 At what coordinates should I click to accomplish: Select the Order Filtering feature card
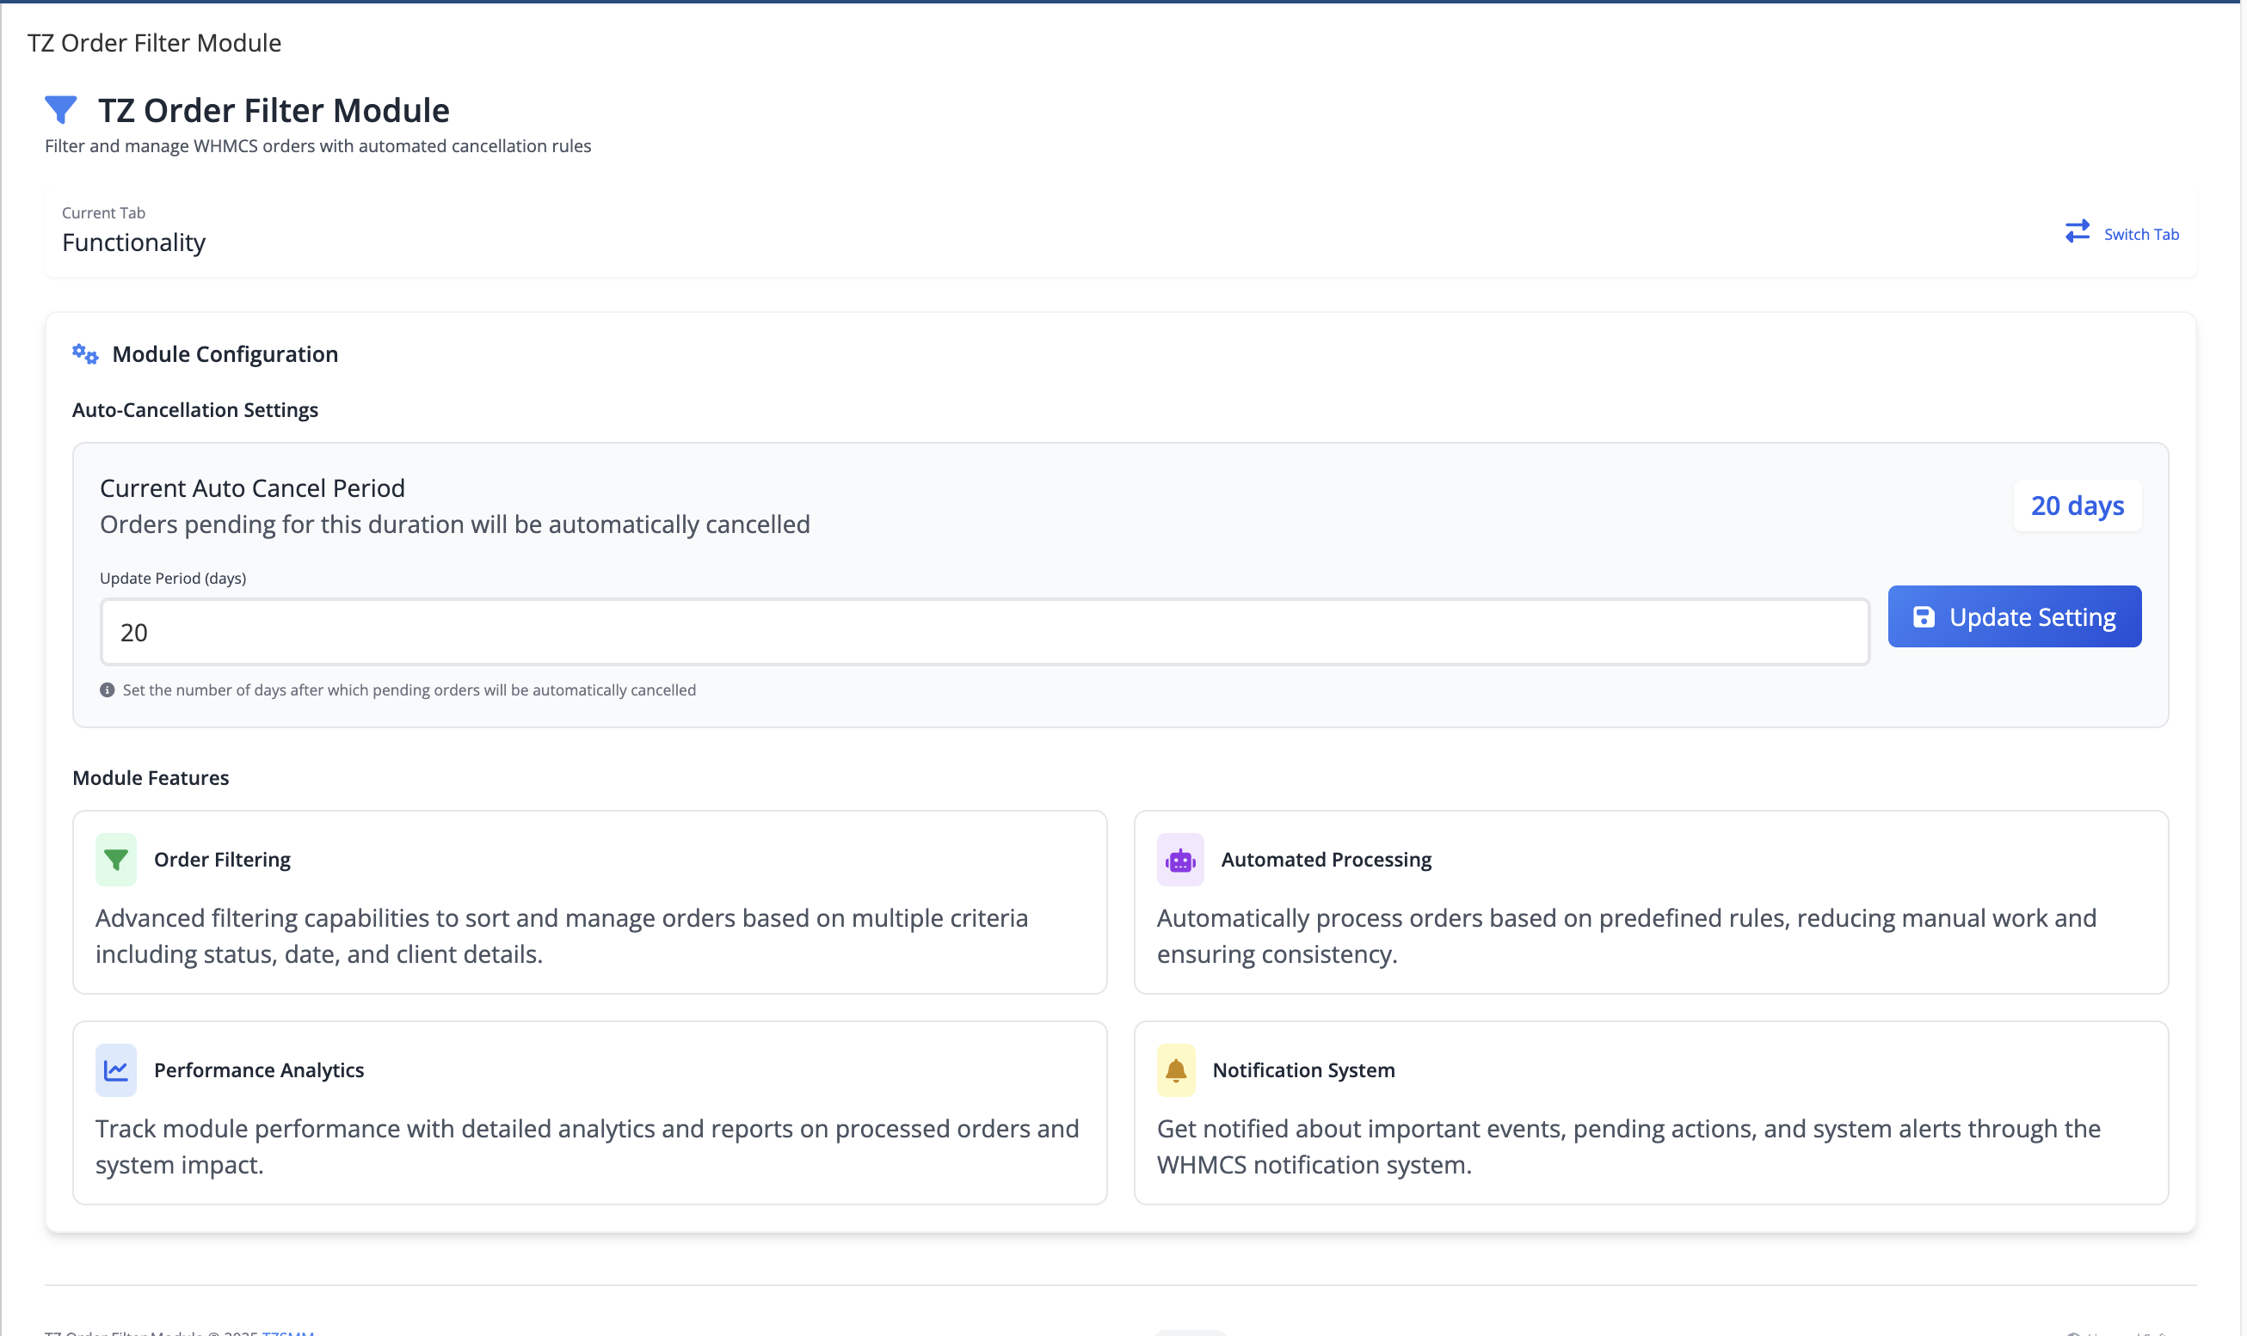click(590, 901)
